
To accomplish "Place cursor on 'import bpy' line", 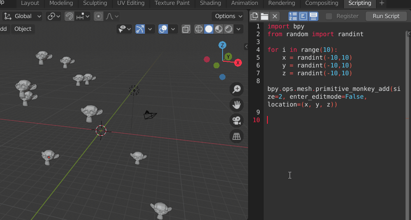I will pos(286,26).
